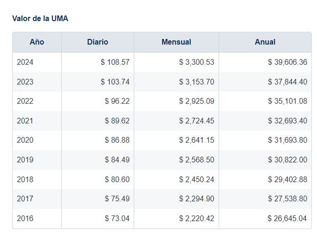Screen dimensions: 317x237
Task: Click the 2024 year cell
Action: [25, 62]
